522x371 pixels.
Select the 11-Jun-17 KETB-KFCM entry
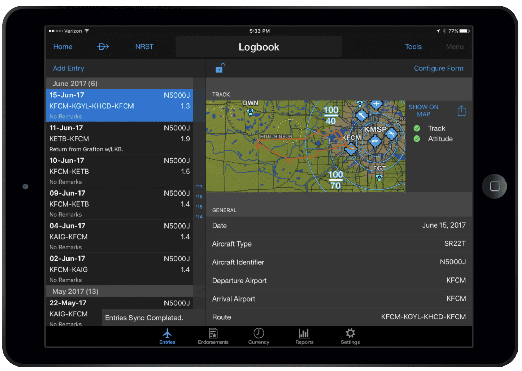click(x=119, y=138)
